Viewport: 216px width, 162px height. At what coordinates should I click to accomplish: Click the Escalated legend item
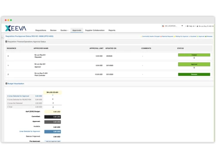click(193, 36)
